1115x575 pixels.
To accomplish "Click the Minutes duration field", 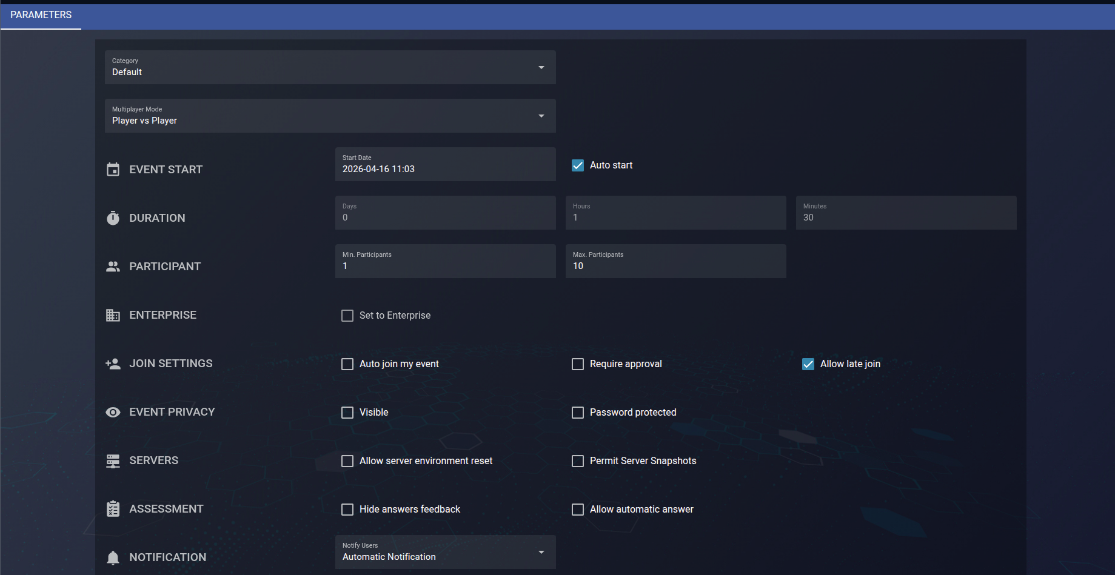I will (x=906, y=213).
